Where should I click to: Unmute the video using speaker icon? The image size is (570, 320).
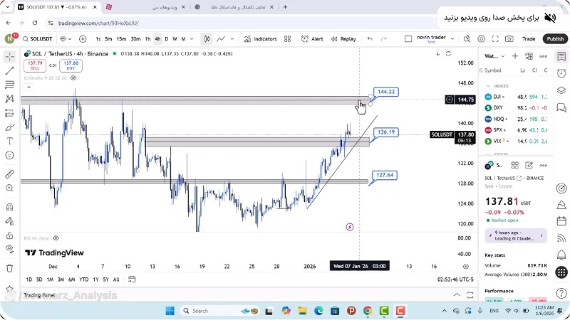pyautogui.click(x=549, y=17)
